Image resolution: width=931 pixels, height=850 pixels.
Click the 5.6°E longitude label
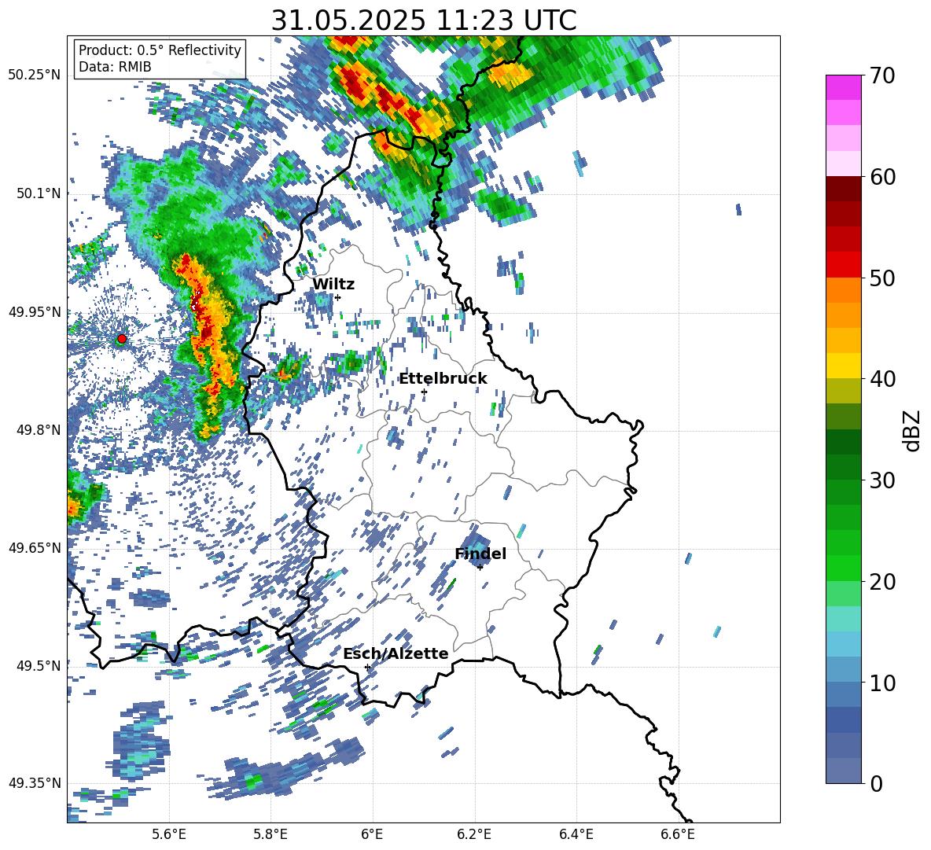[168, 834]
